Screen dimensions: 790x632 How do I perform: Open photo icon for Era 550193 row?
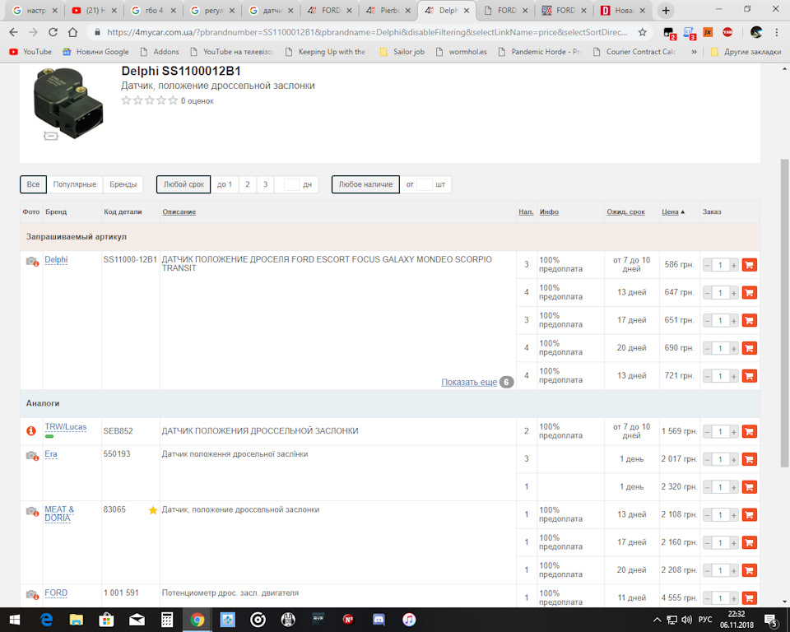pos(32,456)
